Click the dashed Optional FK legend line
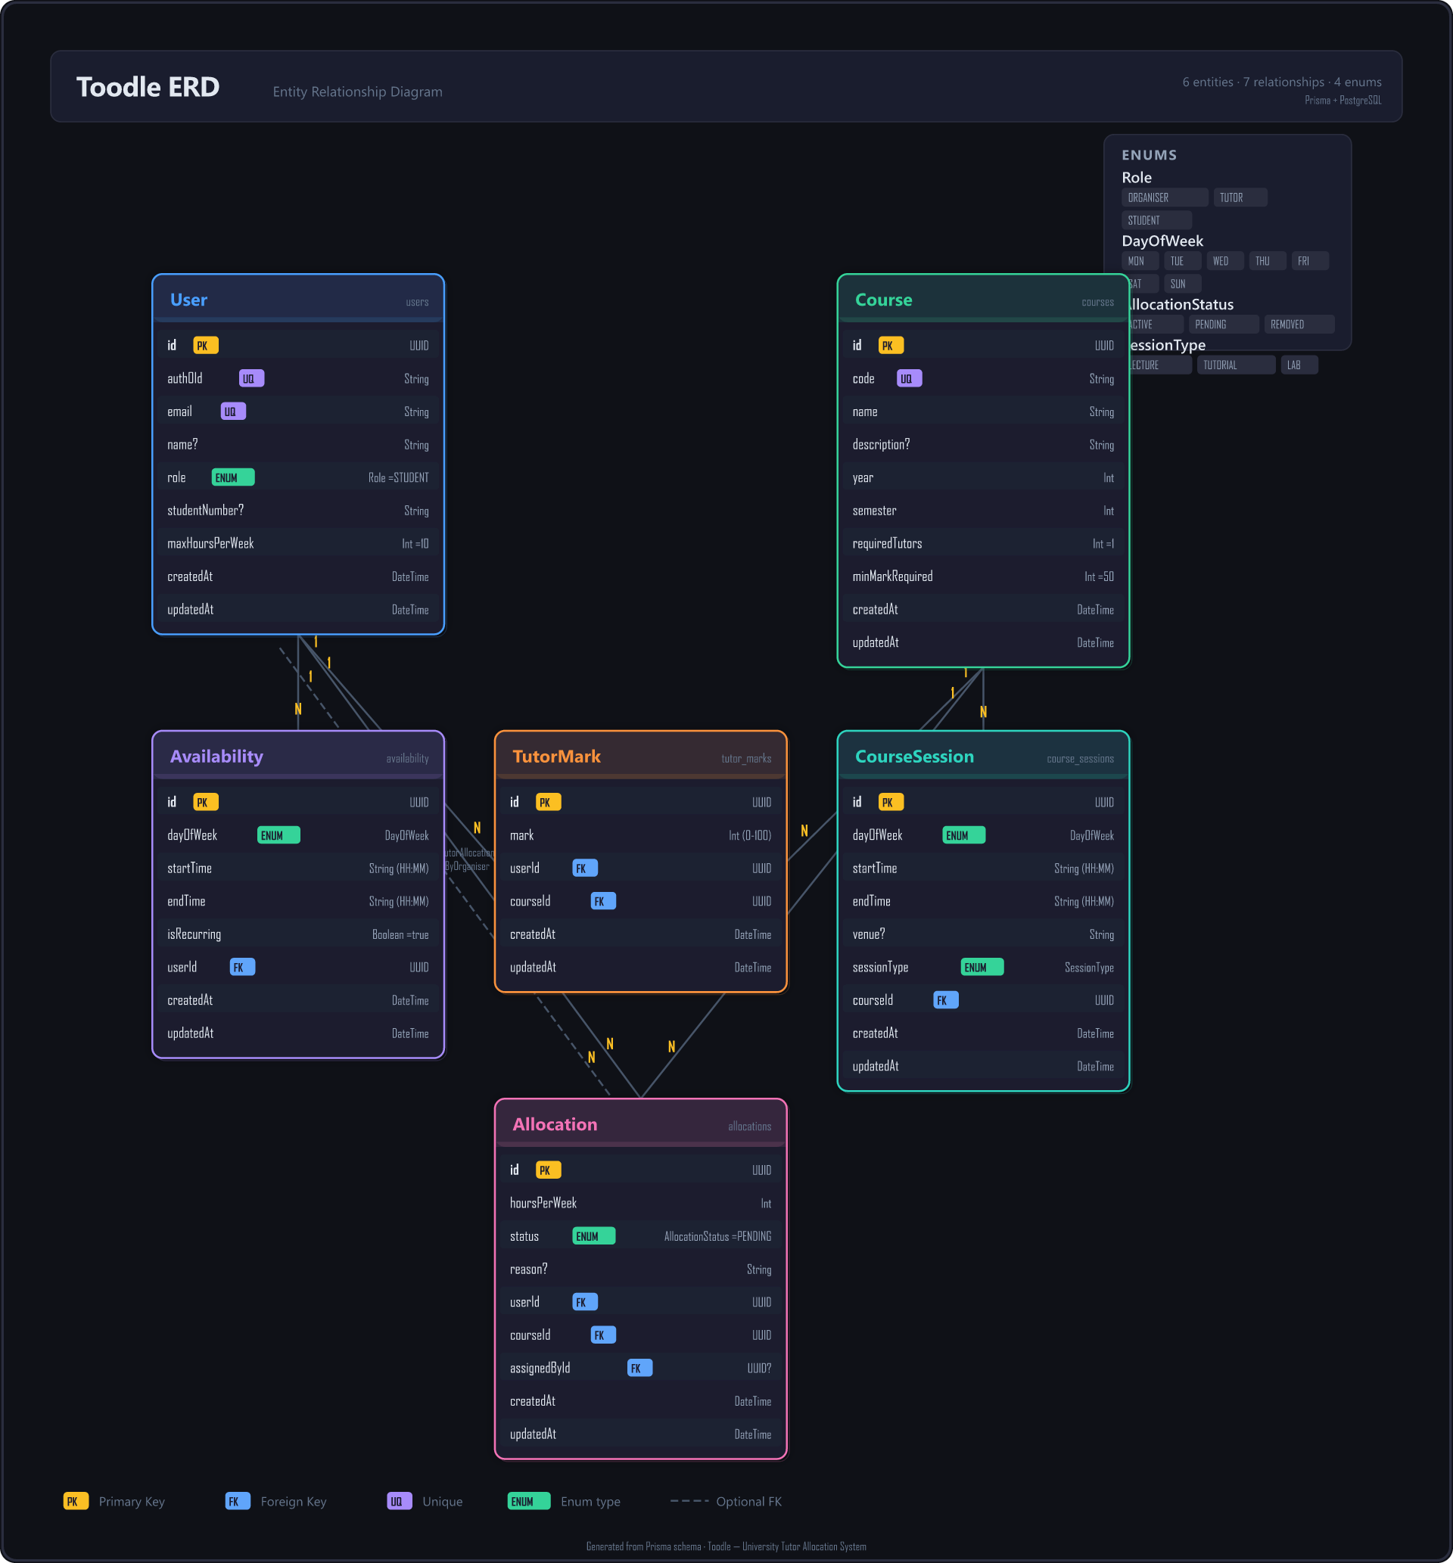Viewport: 1453px width, 1563px height. (x=689, y=1501)
